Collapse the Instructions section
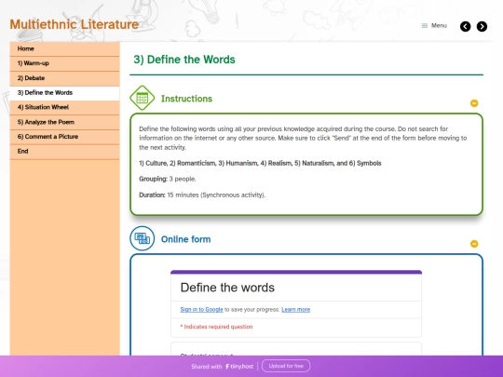Viewport: 503px width, 377px height. point(474,103)
